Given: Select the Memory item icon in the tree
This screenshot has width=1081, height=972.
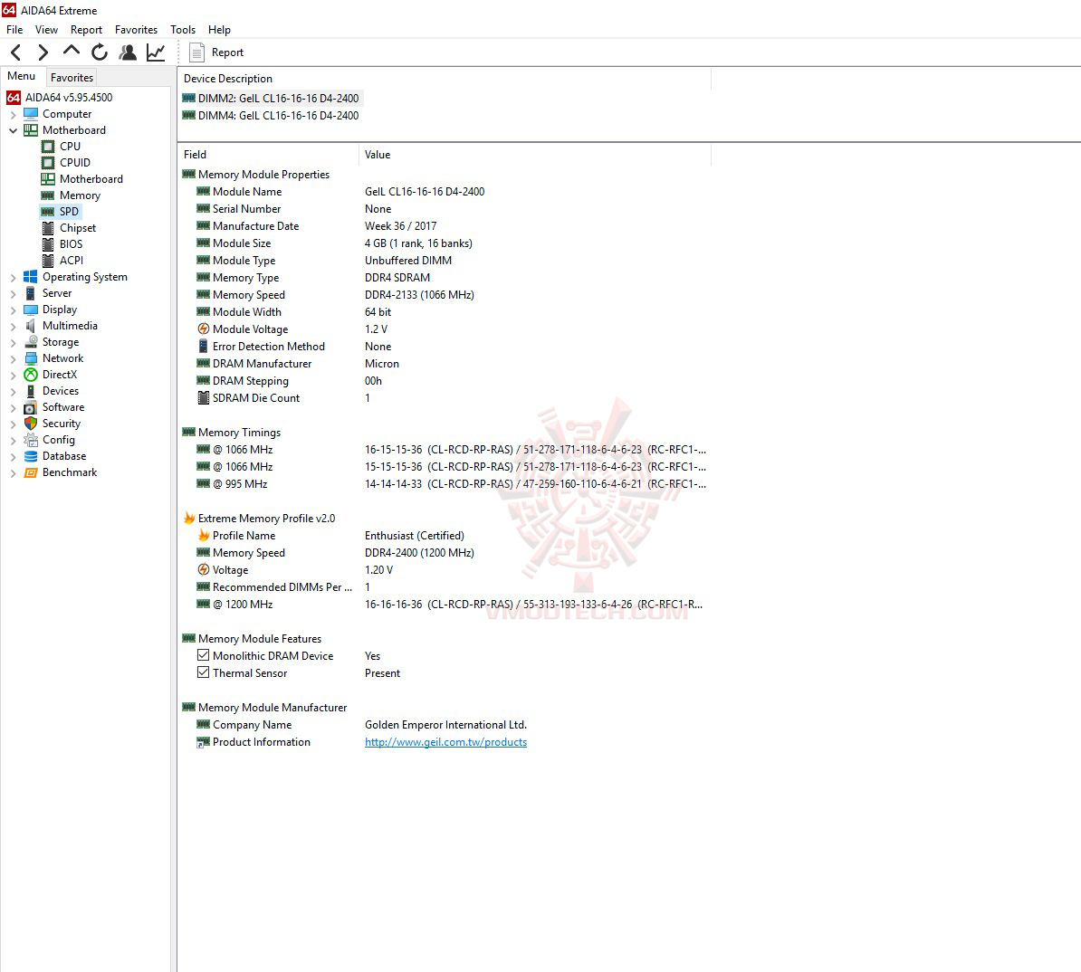Looking at the screenshot, I should (48, 195).
